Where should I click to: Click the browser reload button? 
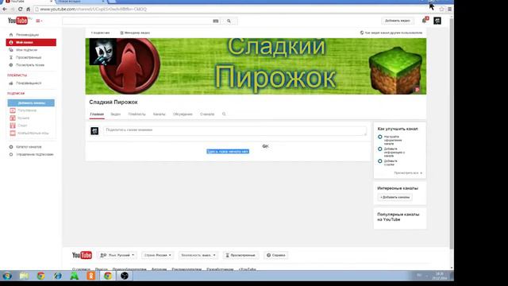20,9
